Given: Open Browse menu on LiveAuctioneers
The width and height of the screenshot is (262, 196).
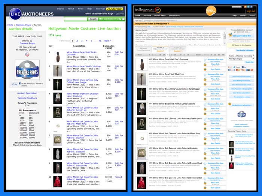Looking at the screenshot, I should tap(60, 9).
